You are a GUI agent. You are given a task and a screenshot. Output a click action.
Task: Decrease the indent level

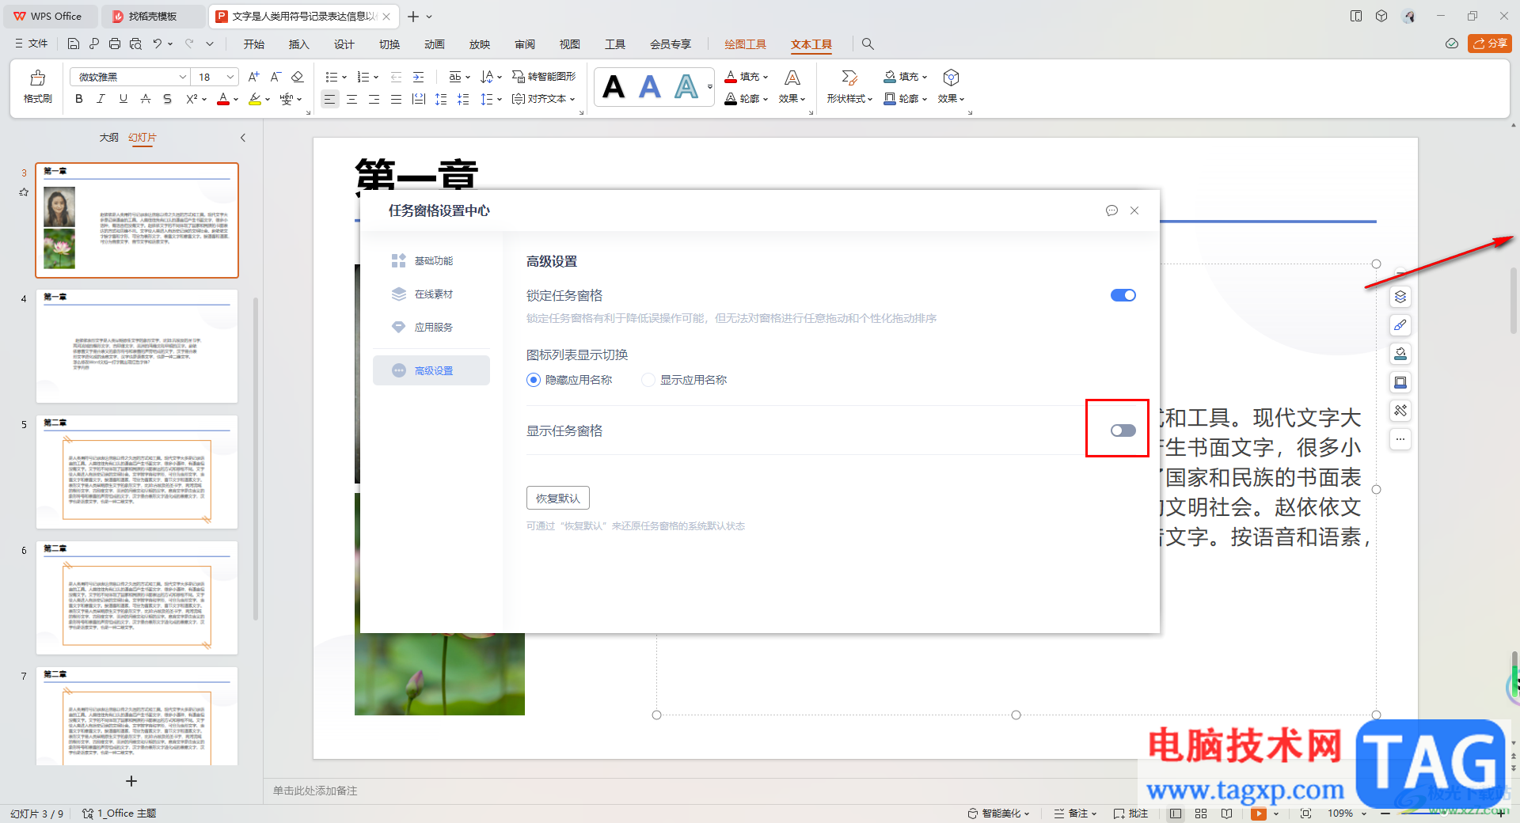click(x=396, y=77)
